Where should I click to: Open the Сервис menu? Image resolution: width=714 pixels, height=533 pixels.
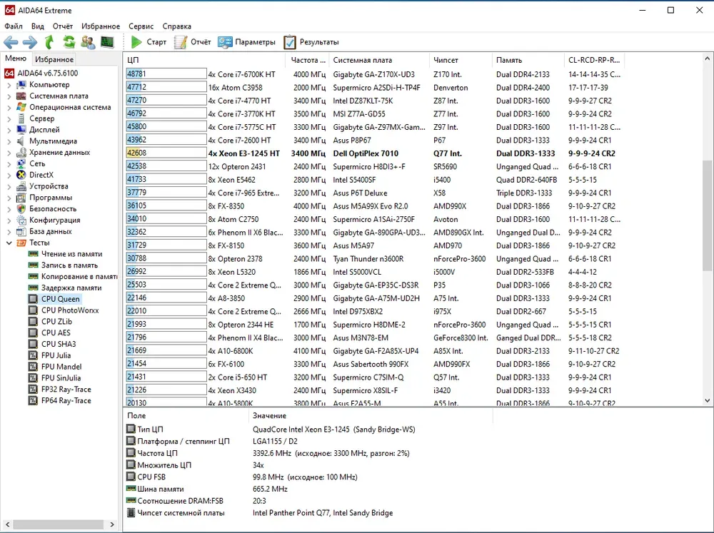pyautogui.click(x=141, y=26)
